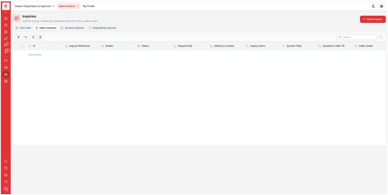The width and height of the screenshot is (388, 195).
Task: Click the Inquiry Items column header
Action: pos(262,46)
